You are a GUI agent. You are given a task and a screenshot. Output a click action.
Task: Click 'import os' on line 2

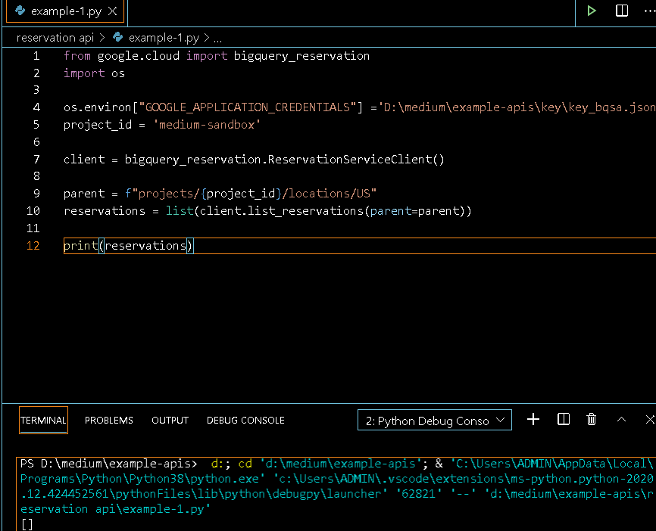coord(94,73)
